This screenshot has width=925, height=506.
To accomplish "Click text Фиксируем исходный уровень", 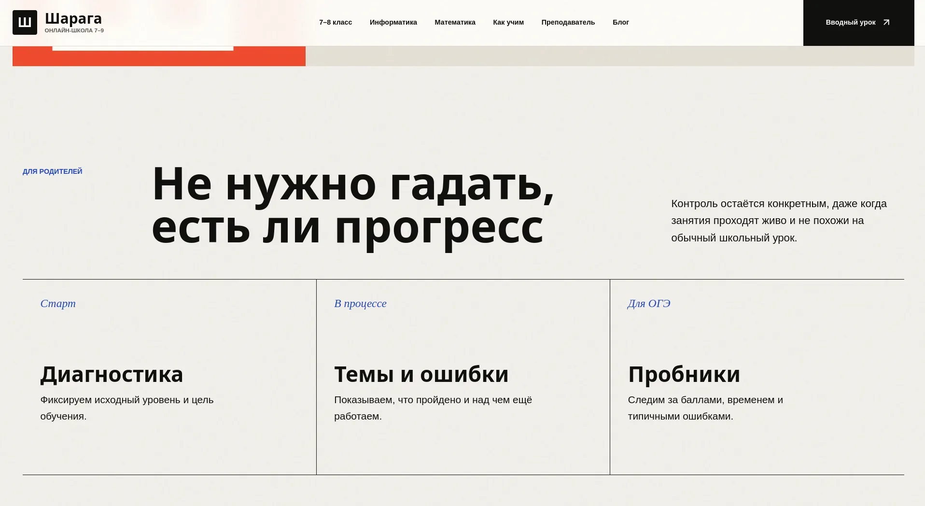I will (127, 408).
